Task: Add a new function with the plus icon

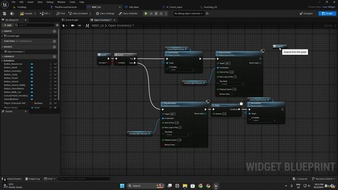Action: coord(54,41)
